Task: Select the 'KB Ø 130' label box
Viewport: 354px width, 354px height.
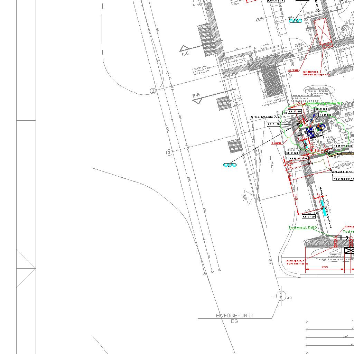Action: pos(273,124)
